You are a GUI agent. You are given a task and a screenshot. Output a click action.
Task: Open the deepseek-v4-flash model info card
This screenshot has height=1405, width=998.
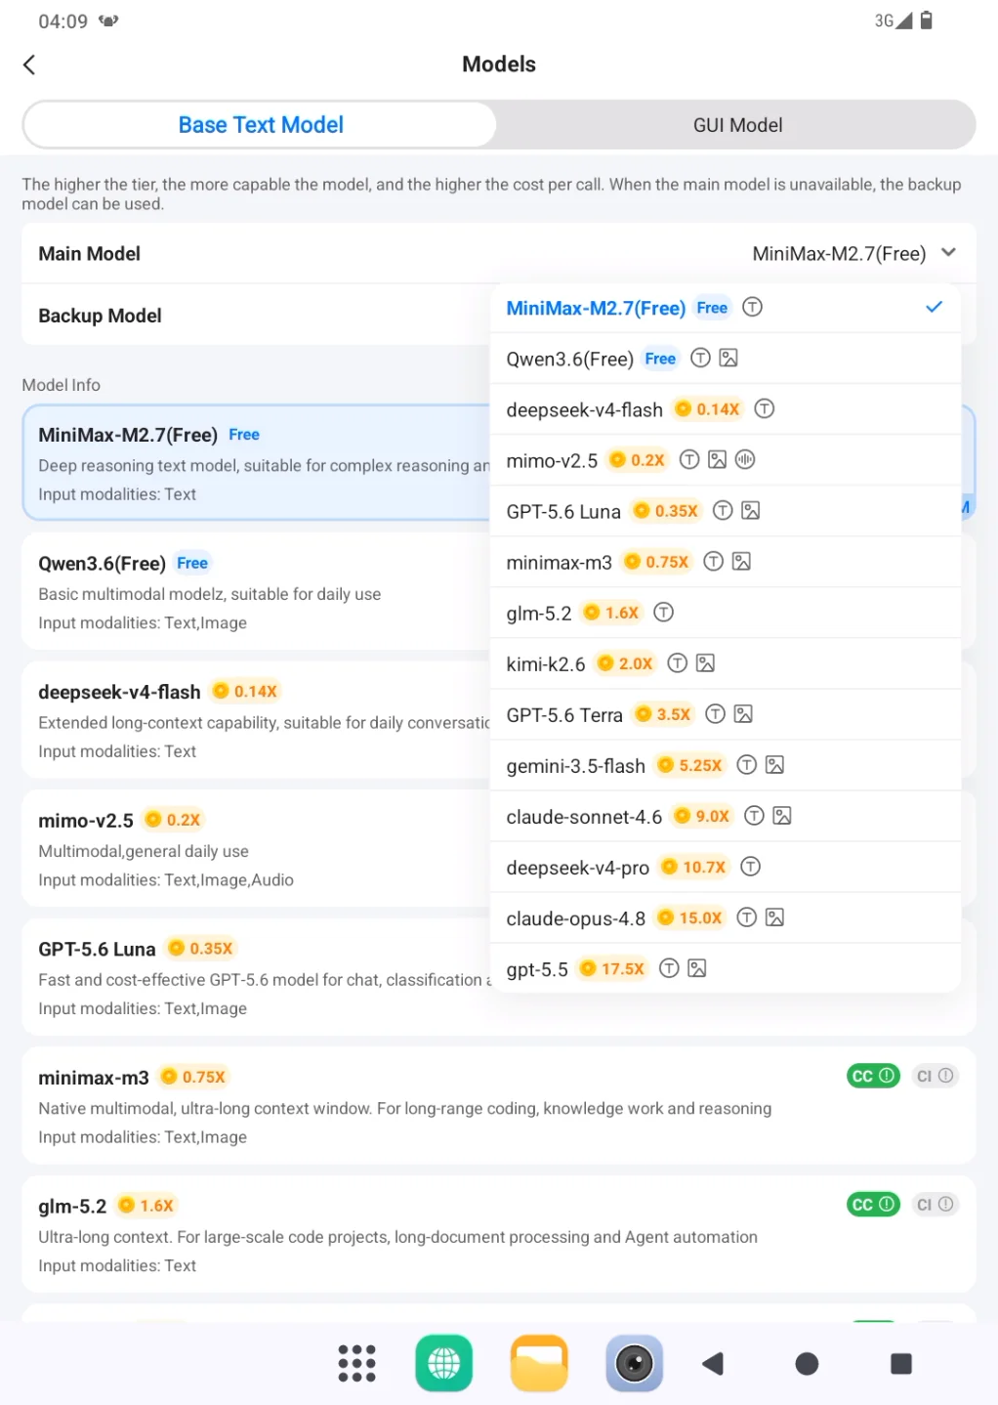[256, 720]
